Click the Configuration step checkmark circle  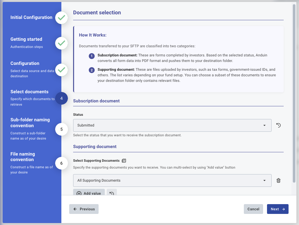(x=61, y=70)
